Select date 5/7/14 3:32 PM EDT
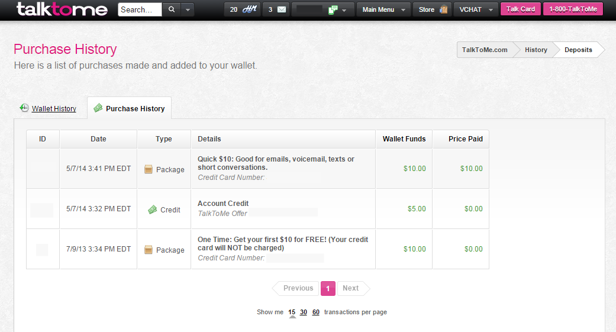 [98, 209]
